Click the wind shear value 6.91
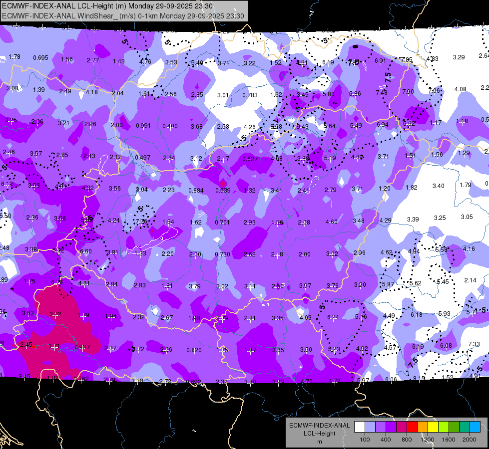This screenshot has height=449, width=489. (x=380, y=60)
